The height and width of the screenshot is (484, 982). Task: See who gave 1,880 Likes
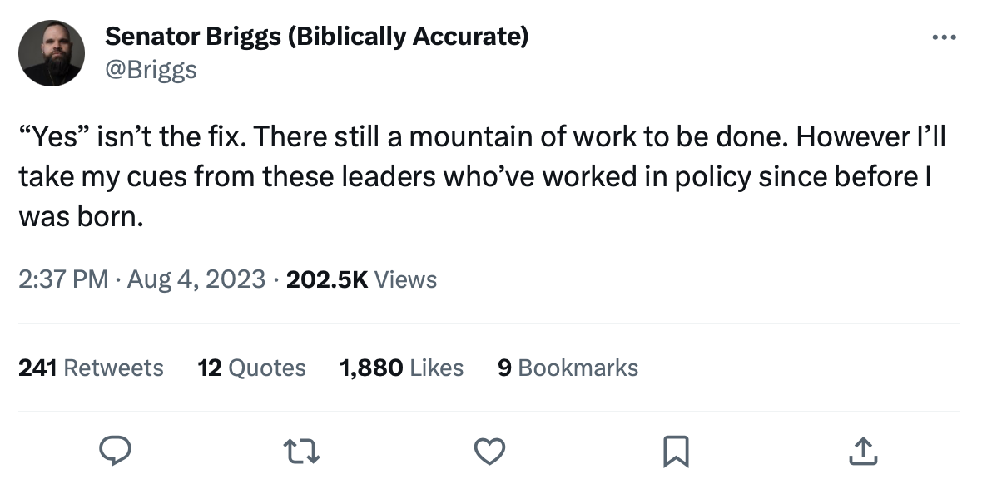point(401,368)
